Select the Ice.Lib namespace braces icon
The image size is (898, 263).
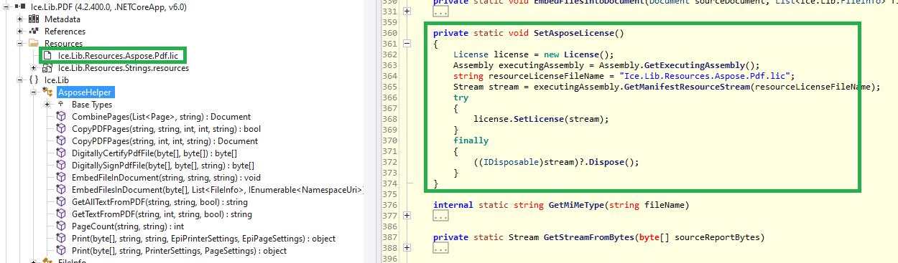34,80
